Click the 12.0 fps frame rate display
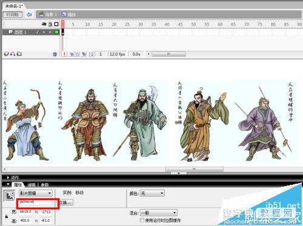Screen dimensions: 303x226 point(117,54)
